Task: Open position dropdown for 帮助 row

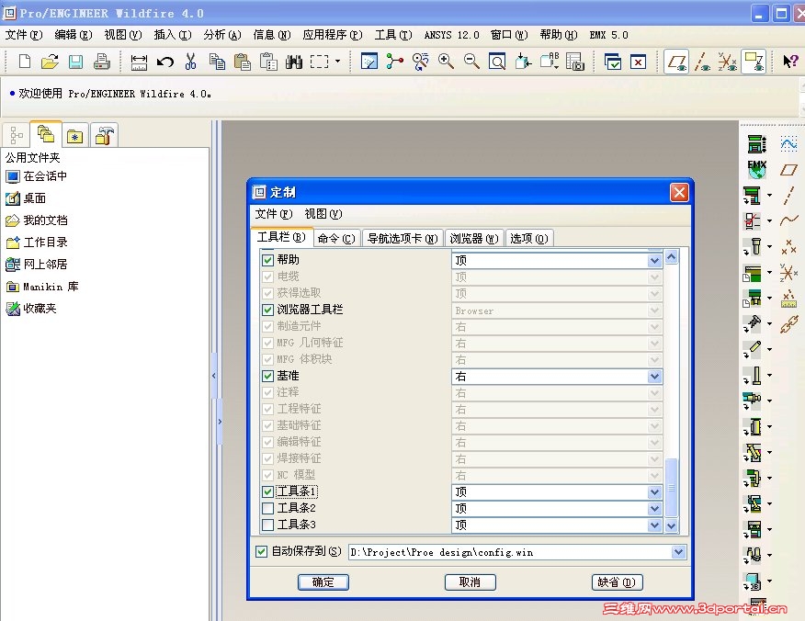Action: (x=654, y=261)
